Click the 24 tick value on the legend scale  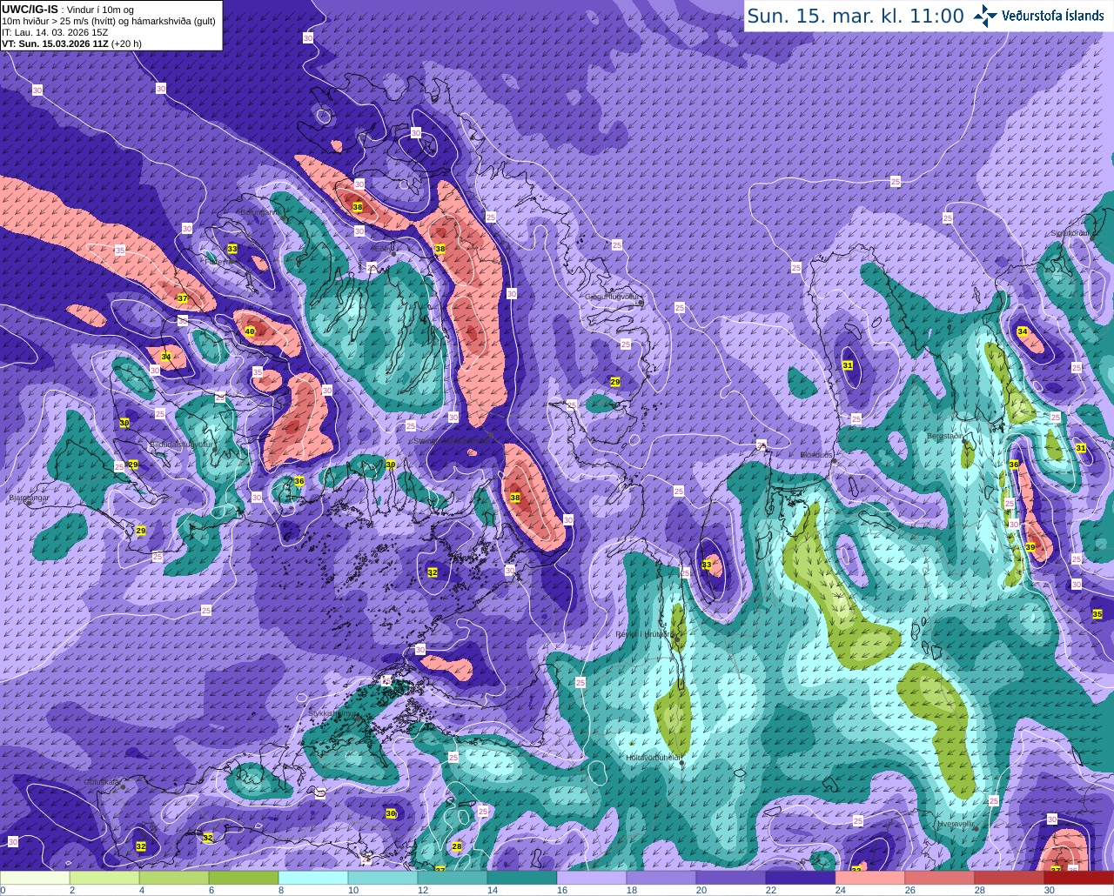(840, 890)
